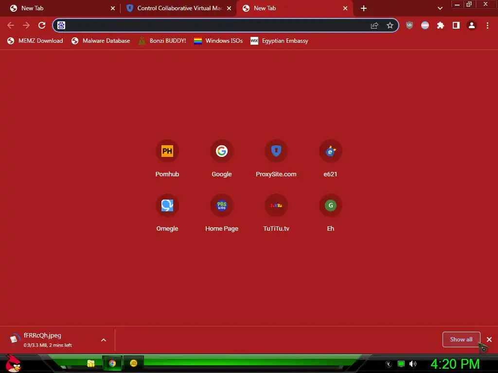498x373 pixels.
Task: Open the striped flag extension icon
Action: [x=425, y=25]
